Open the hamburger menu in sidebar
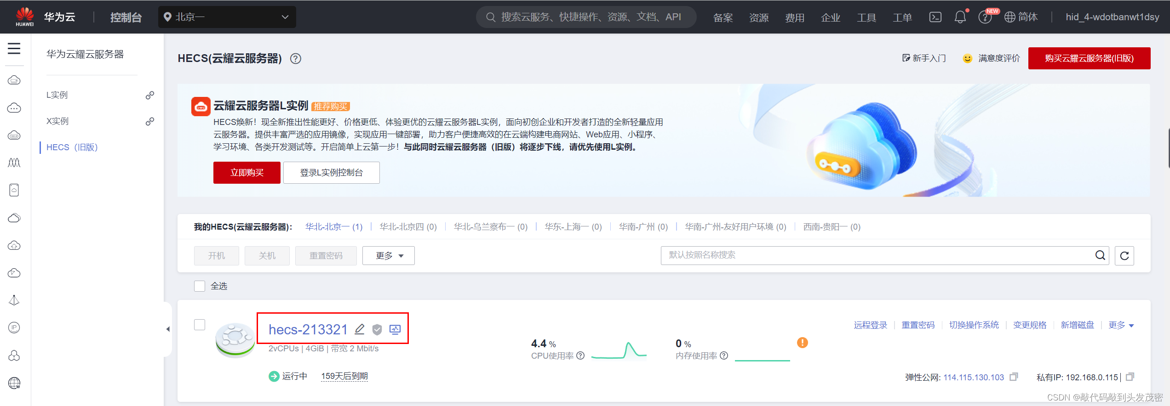1170x406 pixels. (x=14, y=48)
